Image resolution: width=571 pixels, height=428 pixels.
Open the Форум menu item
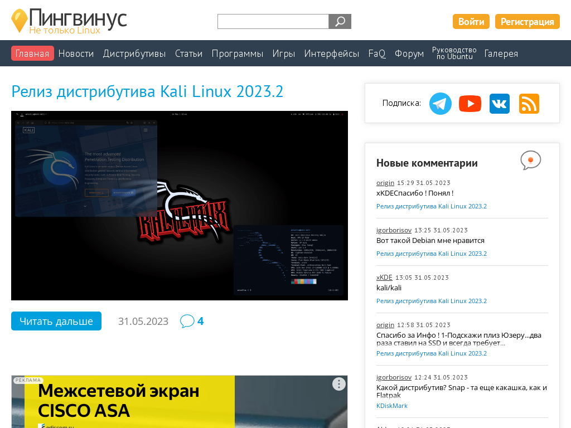(x=409, y=53)
